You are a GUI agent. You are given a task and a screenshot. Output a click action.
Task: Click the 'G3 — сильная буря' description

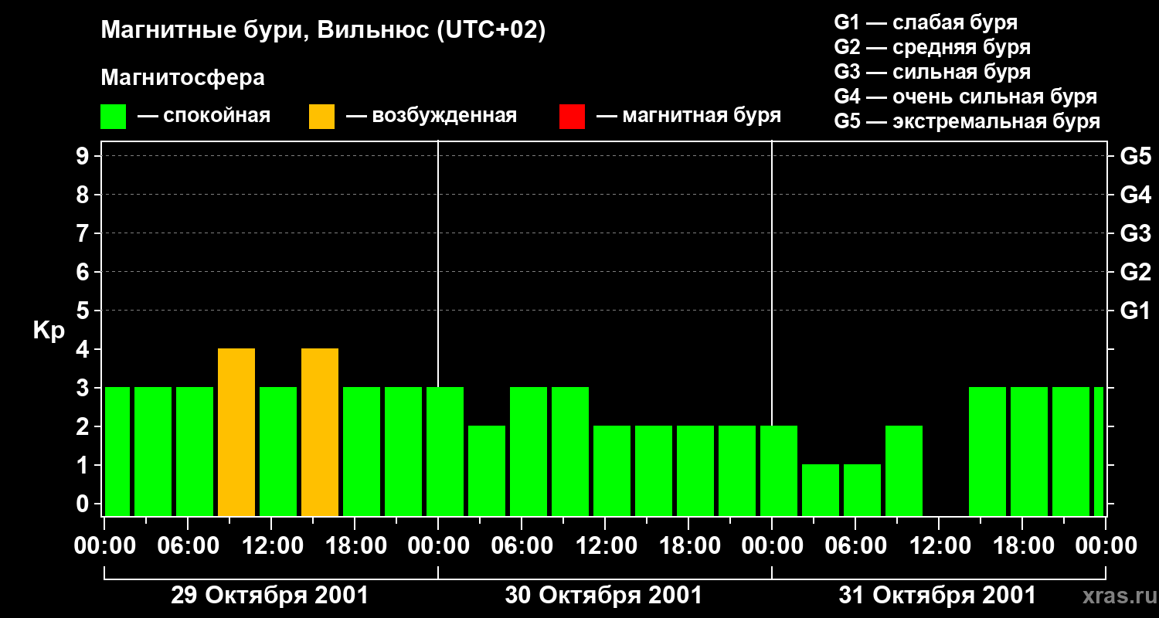(932, 72)
